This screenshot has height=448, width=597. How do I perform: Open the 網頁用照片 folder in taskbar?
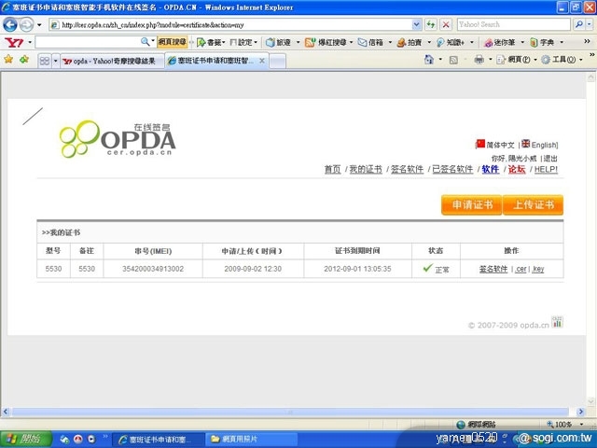click(240, 438)
